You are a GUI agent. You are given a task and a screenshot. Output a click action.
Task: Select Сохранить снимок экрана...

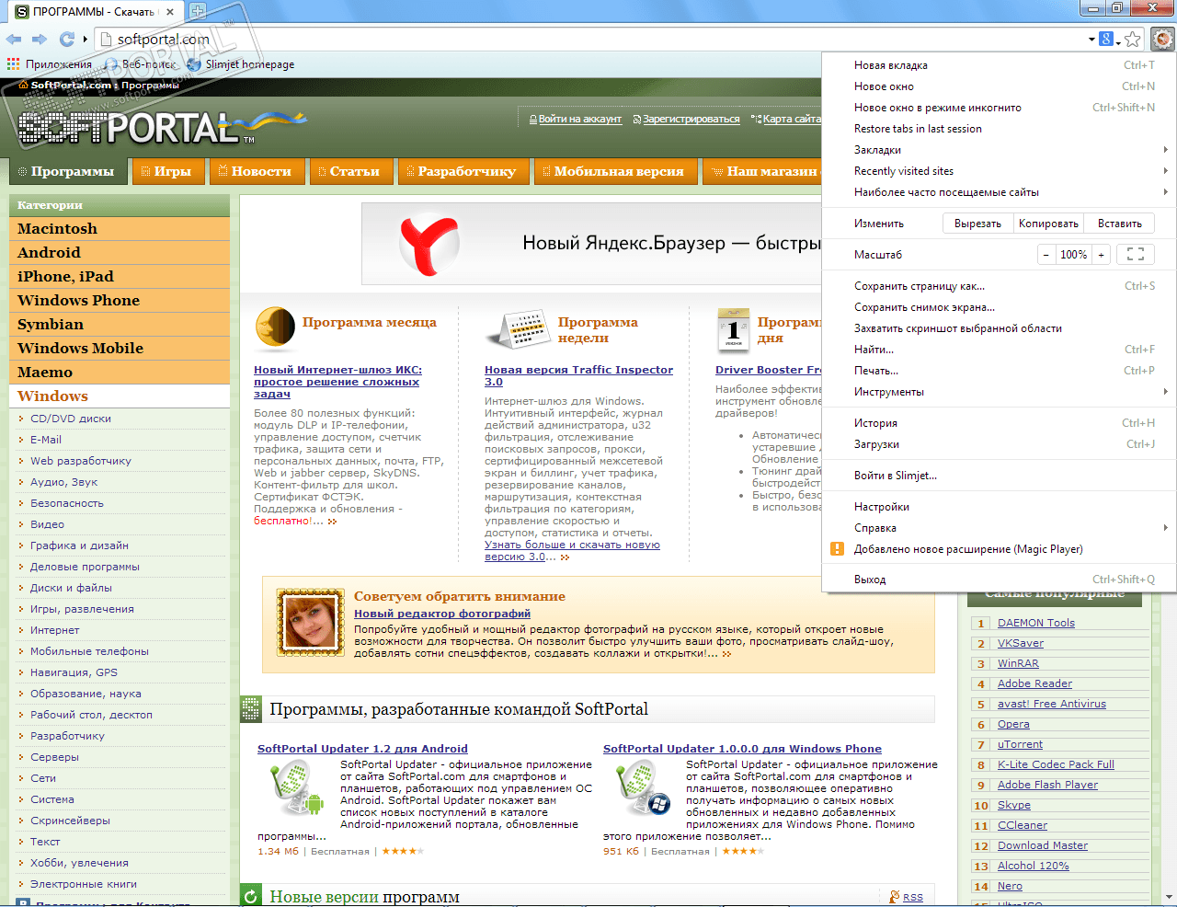click(999, 307)
